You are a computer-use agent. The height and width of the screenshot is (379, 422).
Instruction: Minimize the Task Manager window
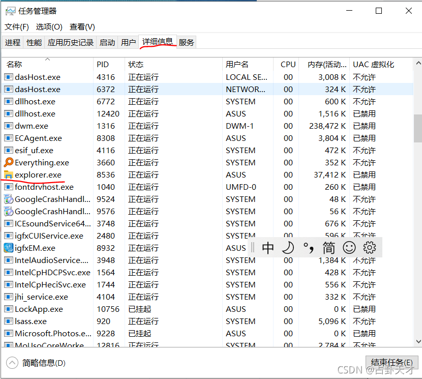click(x=349, y=11)
